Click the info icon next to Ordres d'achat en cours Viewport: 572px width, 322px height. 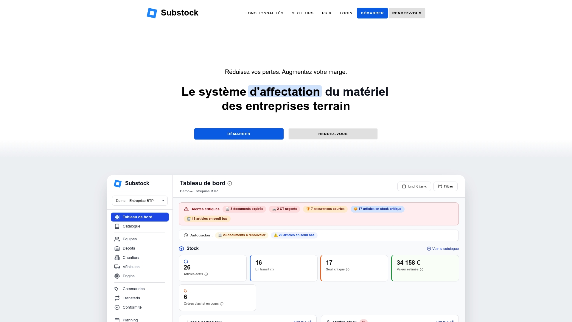tap(222, 304)
